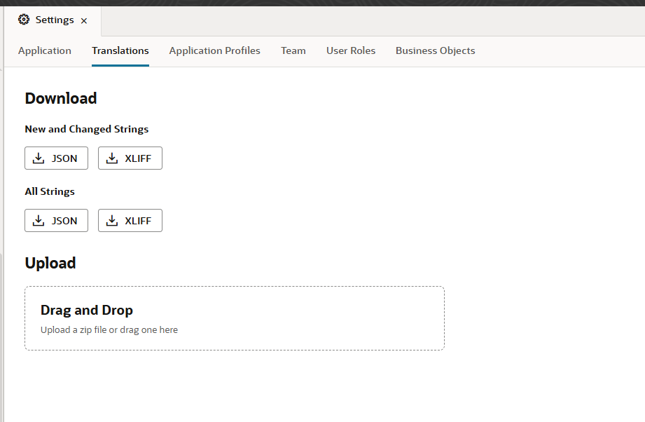The height and width of the screenshot is (422, 645).
Task: Go to the Team tab
Action: tap(293, 50)
